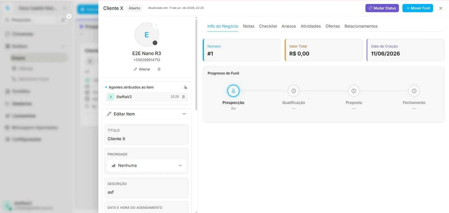Image resolution: width=449 pixels, height=213 pixels.
Task: Click the E contact avatar
Action: tap(147, 35)
